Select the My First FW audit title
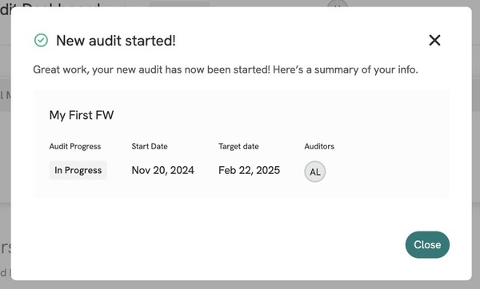Image resolution: width=480 pixels, height=289 pixels. click(82, 115)
